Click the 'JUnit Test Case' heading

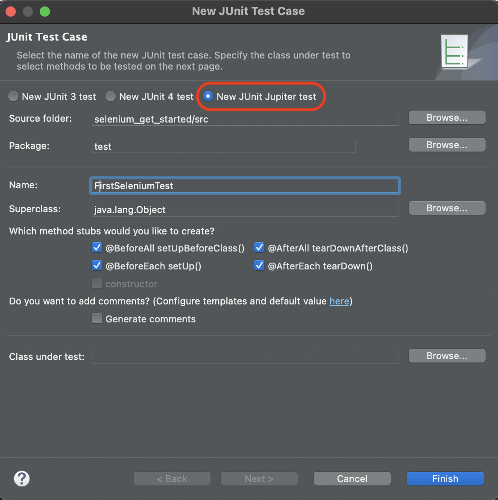47,37
